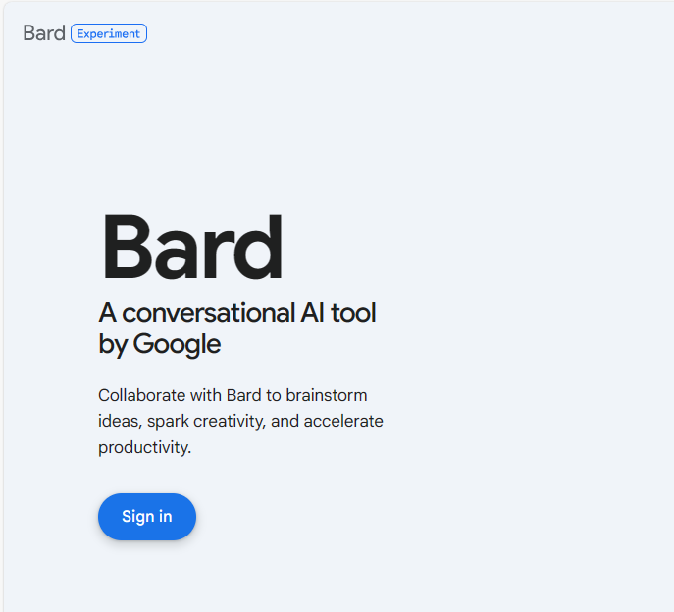Click the word "Google" in the subheading
The height and width of the screenshot is (612, 674).
point(177,344)
